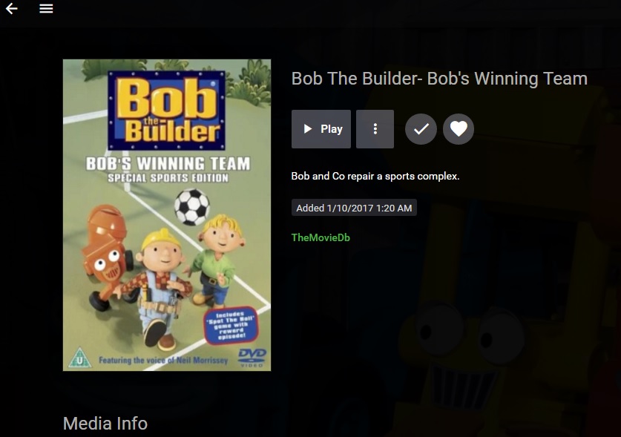Mark the movie as played with checkmark
Screen dimensions: 621x437
(421, 129)
